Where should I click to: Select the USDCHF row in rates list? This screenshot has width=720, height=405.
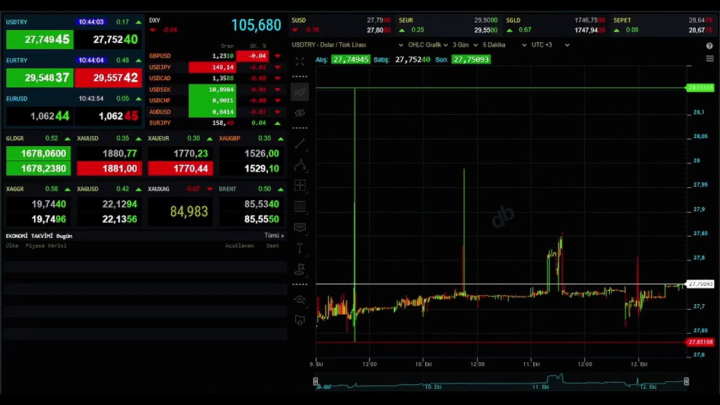click(215, 101)
